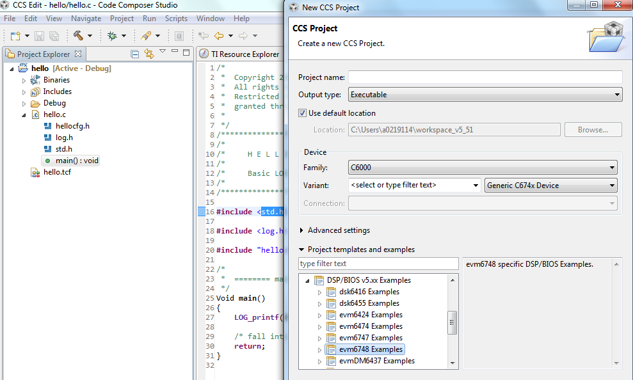
Task: Expand the Binaries node arrow
Action: 24,80
